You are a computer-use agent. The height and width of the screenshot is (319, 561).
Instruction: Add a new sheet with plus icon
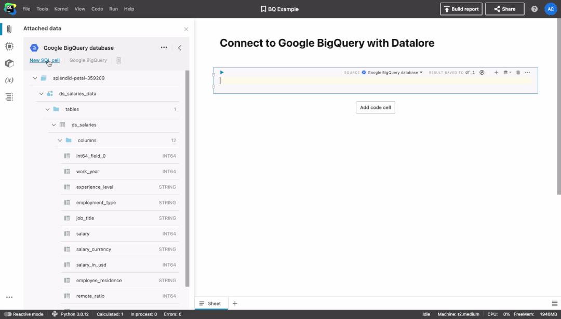[x=235, y=303]
